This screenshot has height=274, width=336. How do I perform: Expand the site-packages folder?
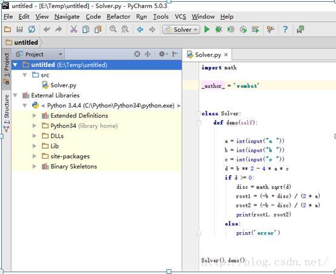tap(35, 156)
